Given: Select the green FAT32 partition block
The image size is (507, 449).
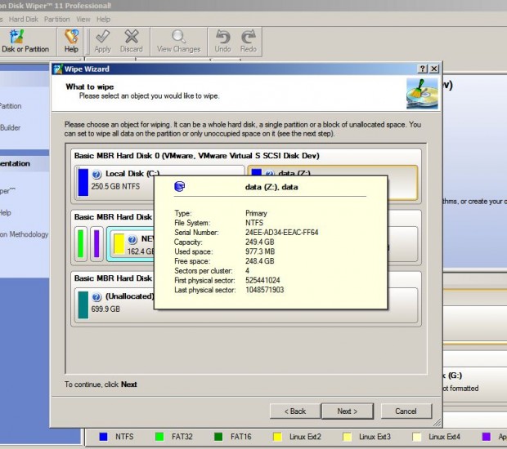Looking at the screenshot, I should tap(80, 243).
